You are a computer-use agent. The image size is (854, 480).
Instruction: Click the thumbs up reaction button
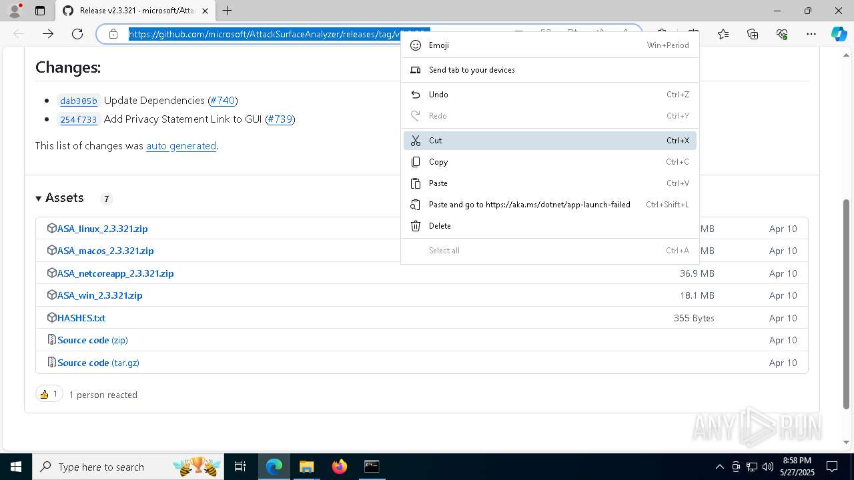(x=49, y=394)
